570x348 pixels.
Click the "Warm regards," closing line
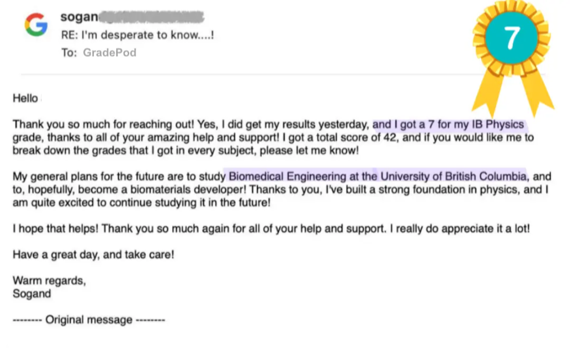click(x=49, y=281)
